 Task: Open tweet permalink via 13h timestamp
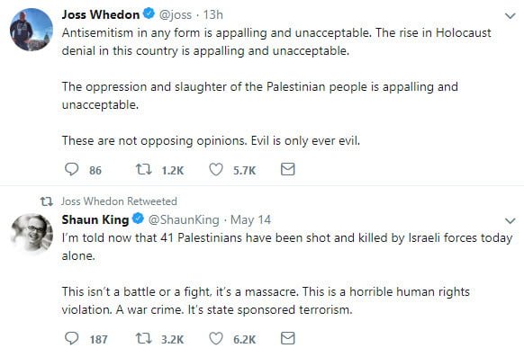coord(212,14)
